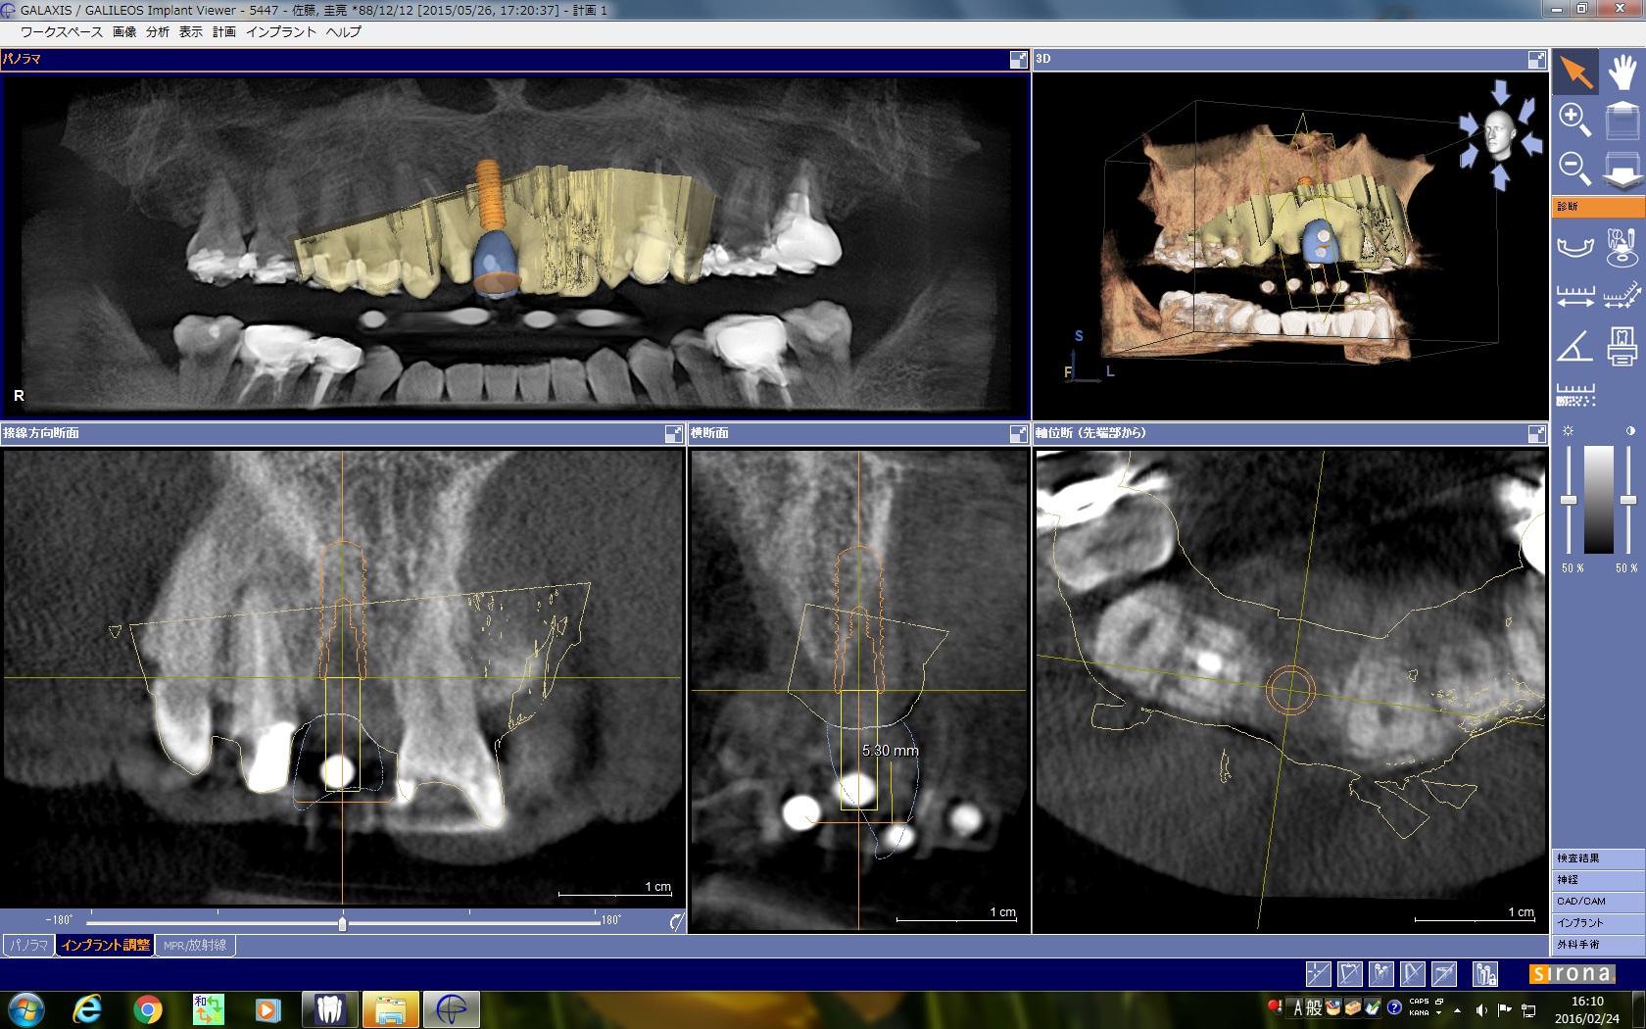Toggle nerve canal visibility icon
This screenshot has height=1029, width=1646.
[1413, 974]
